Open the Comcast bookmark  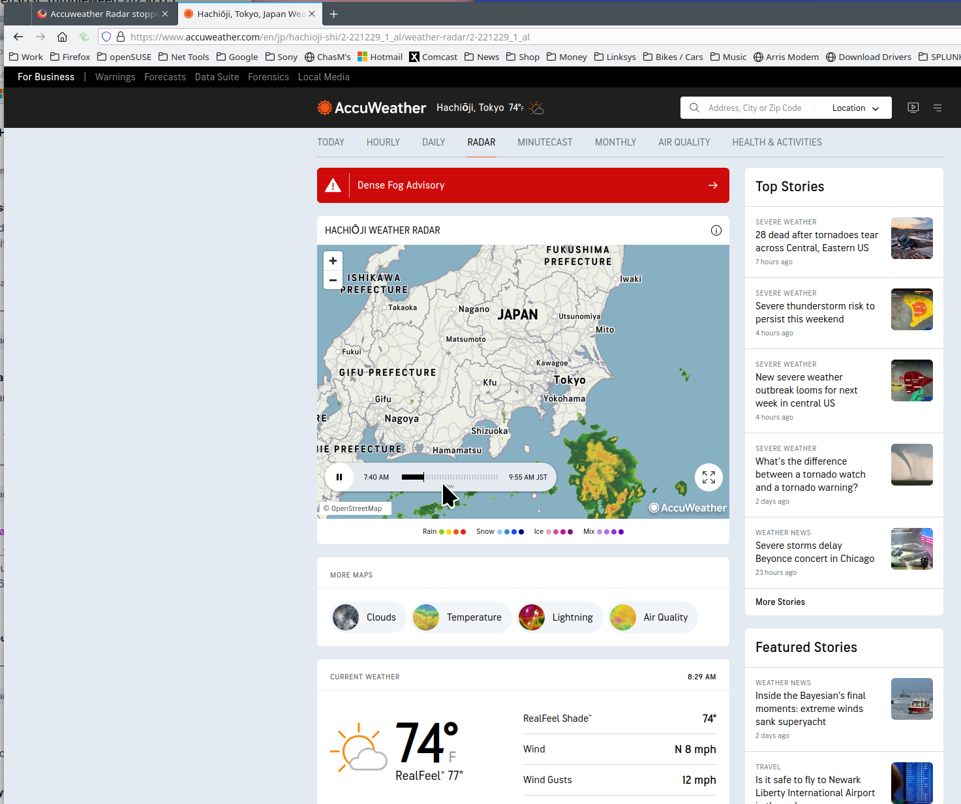coord(433,57)
